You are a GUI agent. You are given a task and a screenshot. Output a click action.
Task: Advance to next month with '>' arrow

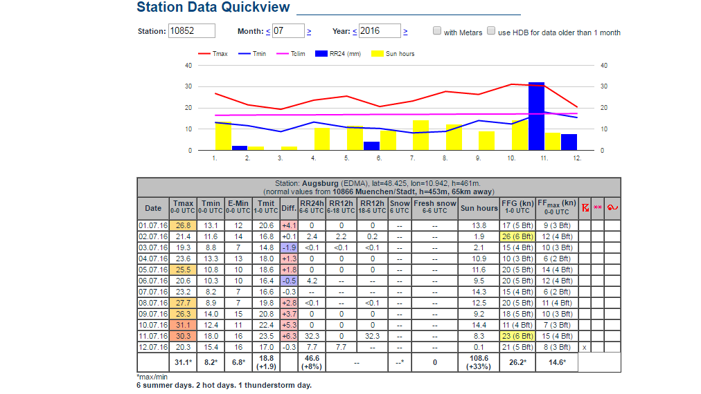tap(309, 32)
